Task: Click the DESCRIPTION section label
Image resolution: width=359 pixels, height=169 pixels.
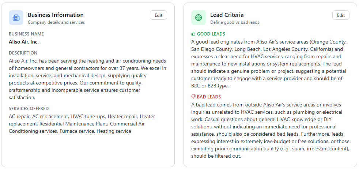Action: 23,53
